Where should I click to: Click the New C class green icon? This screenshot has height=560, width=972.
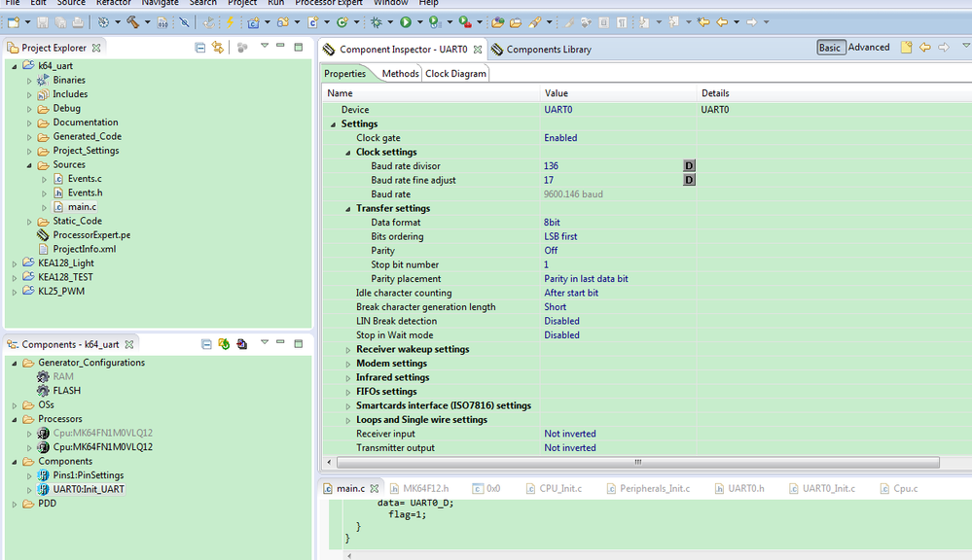pos(342,22)
